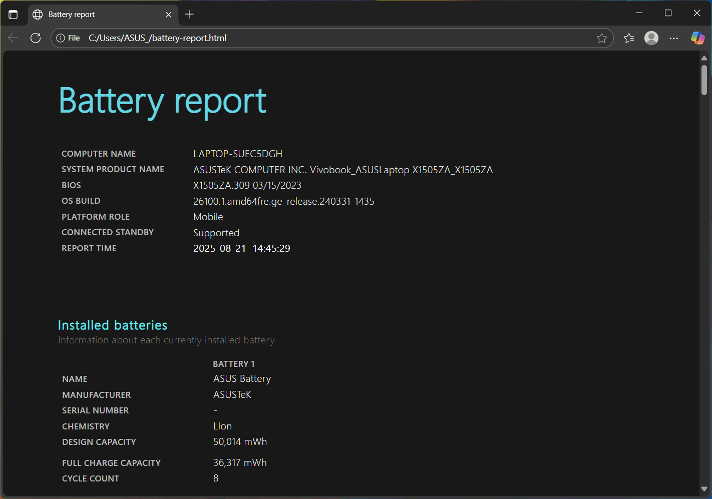Select the MANUFACTURER label
The width and height of the screenshot is (712, 499).
(97, 395)
